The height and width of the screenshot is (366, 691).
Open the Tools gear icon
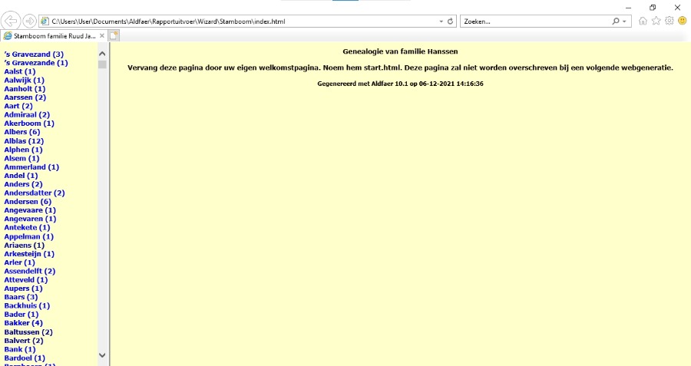click(669, 21)
